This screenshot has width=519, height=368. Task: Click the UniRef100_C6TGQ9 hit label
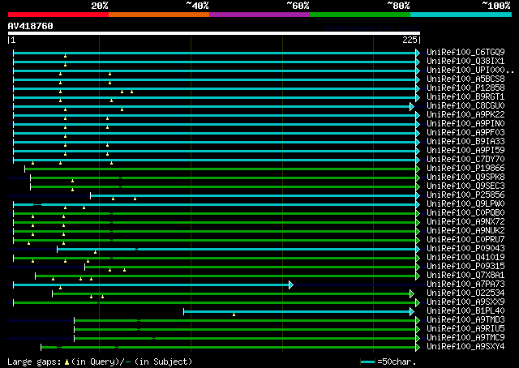(465, 53)
